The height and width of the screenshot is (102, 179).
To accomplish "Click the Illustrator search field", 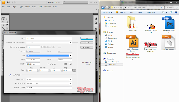I will click(x=76, y=2).
